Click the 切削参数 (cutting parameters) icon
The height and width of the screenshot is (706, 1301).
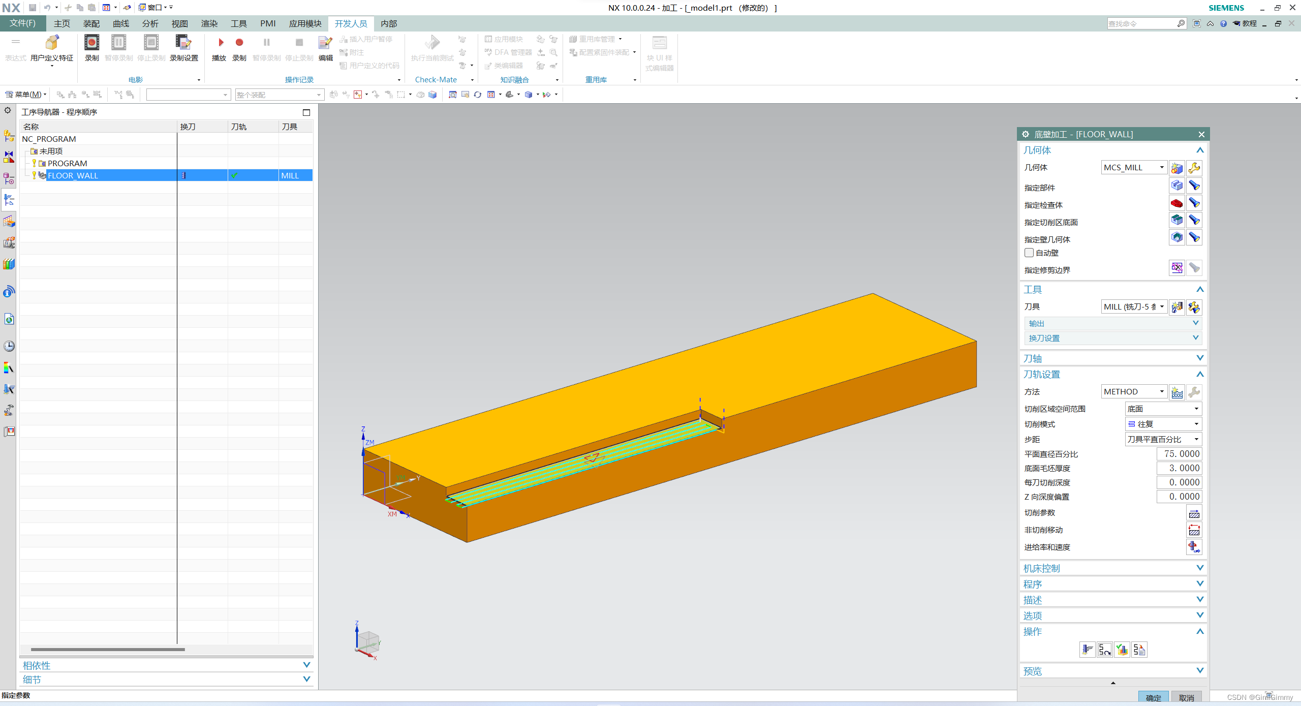1194,513
